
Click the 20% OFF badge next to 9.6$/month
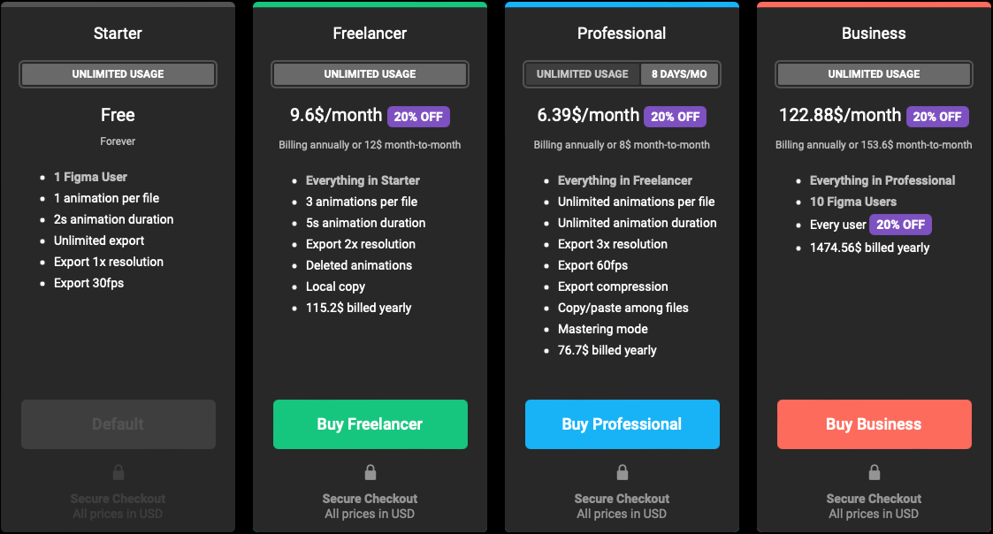pyautogui.click(x=418, y=117)
